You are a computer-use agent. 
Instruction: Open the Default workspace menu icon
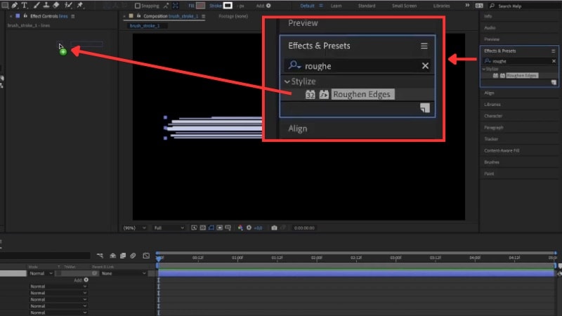click(x=321, y=6)
